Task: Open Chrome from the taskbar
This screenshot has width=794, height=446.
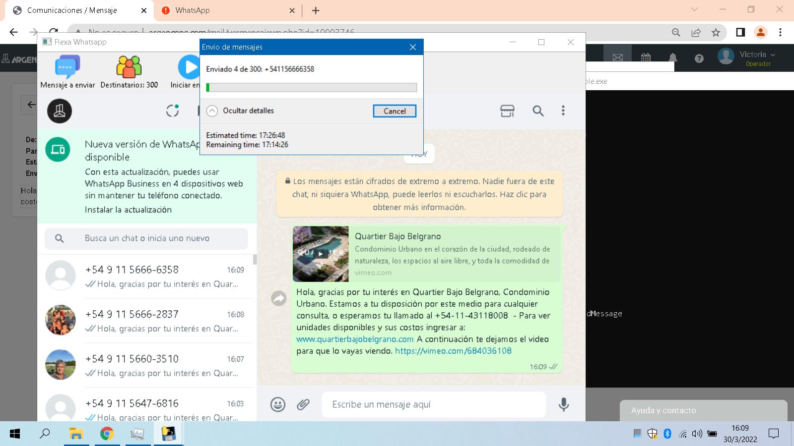Action: click(107, 434)
